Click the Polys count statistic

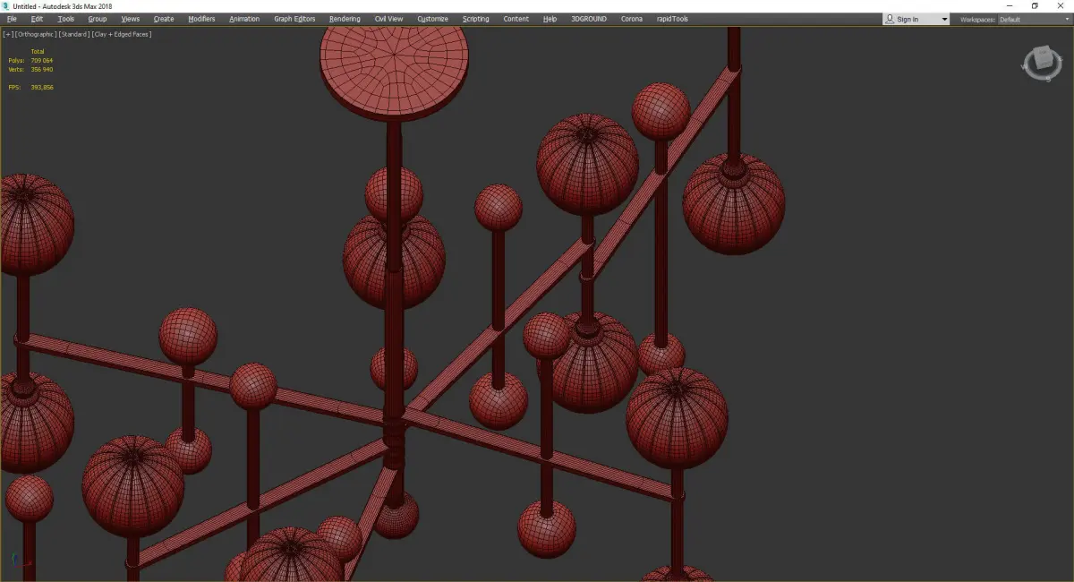pyautogui.click(x=30, y=60)
